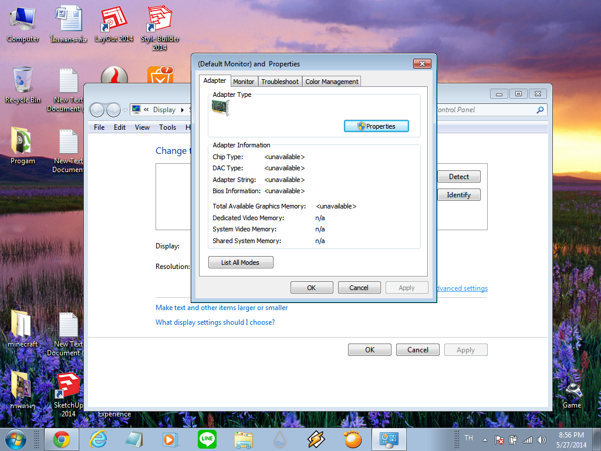Switch to Color Management tab
The image size is (601, 451).
332,82
